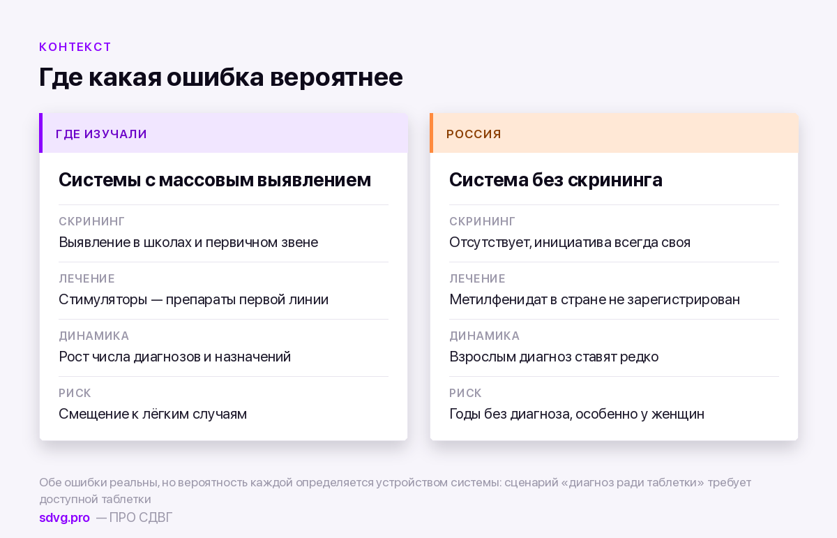This screenshot has height=538, width=837.
Task: Click title 'Система без скрининга'
Action: coord(556,180)
